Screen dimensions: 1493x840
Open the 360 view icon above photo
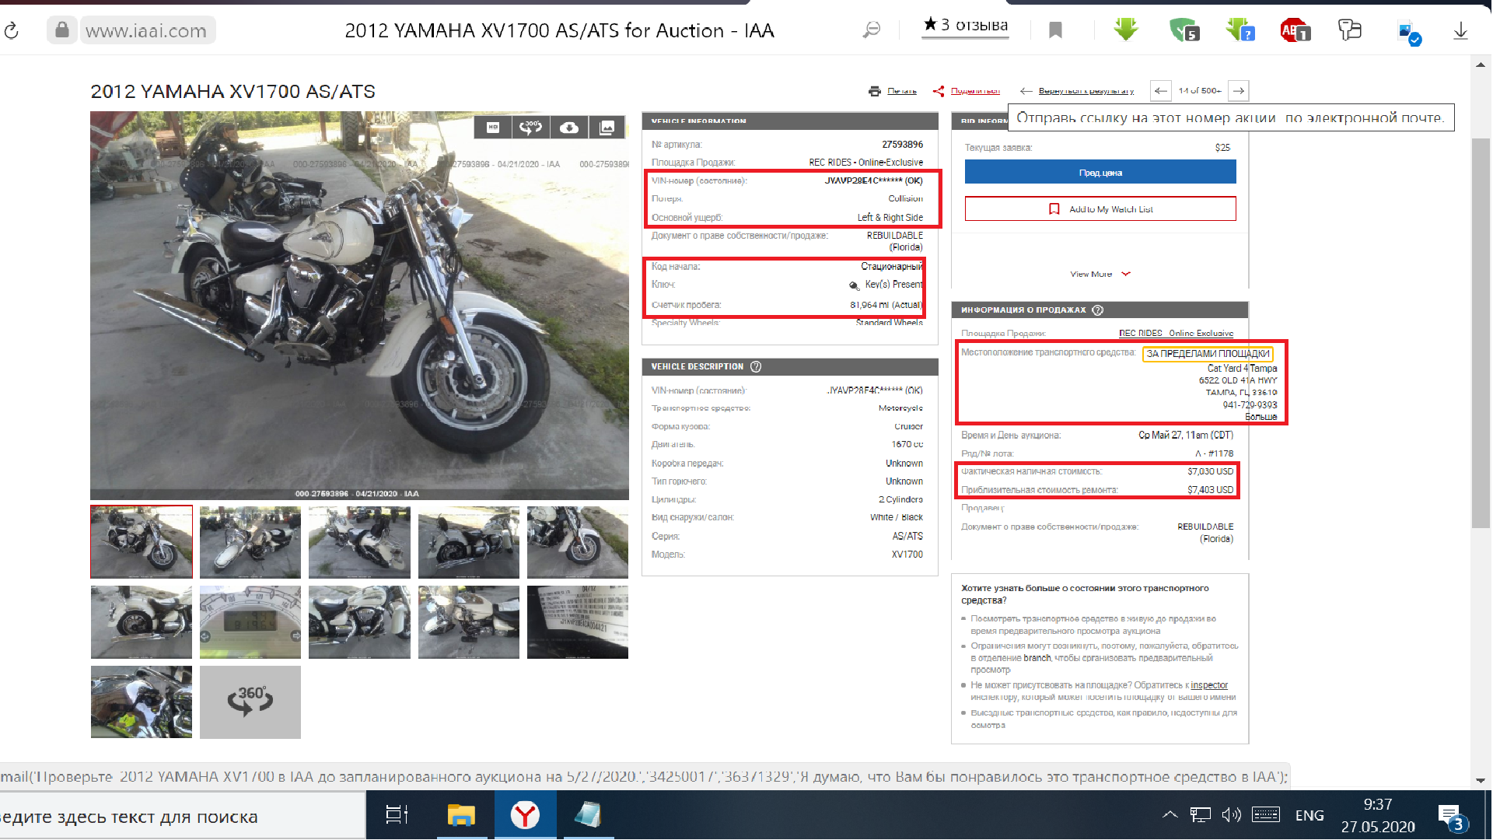(531, 127)
